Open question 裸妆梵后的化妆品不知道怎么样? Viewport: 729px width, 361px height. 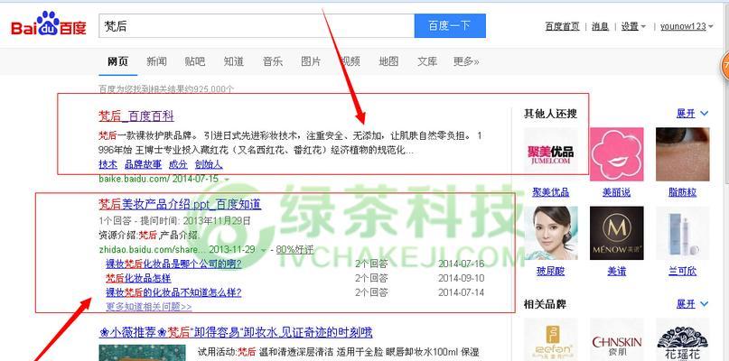click(x=173, y=292)
